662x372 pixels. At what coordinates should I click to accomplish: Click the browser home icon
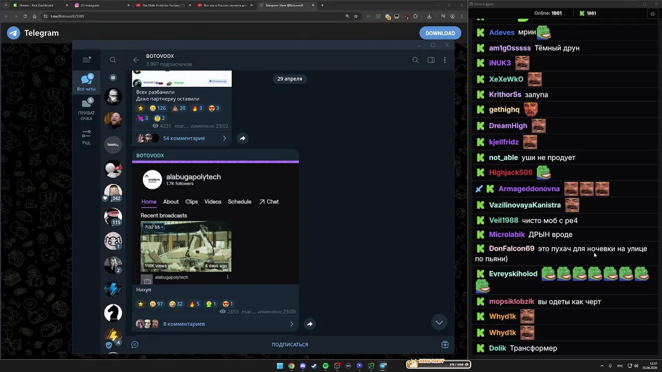click(x=35, y=16)
